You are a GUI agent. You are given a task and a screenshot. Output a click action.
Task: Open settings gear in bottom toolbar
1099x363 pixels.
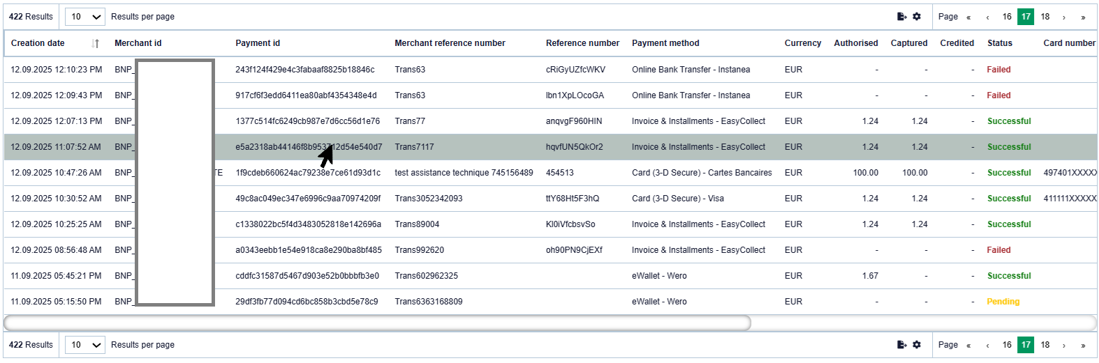click(x=917, y=345)
